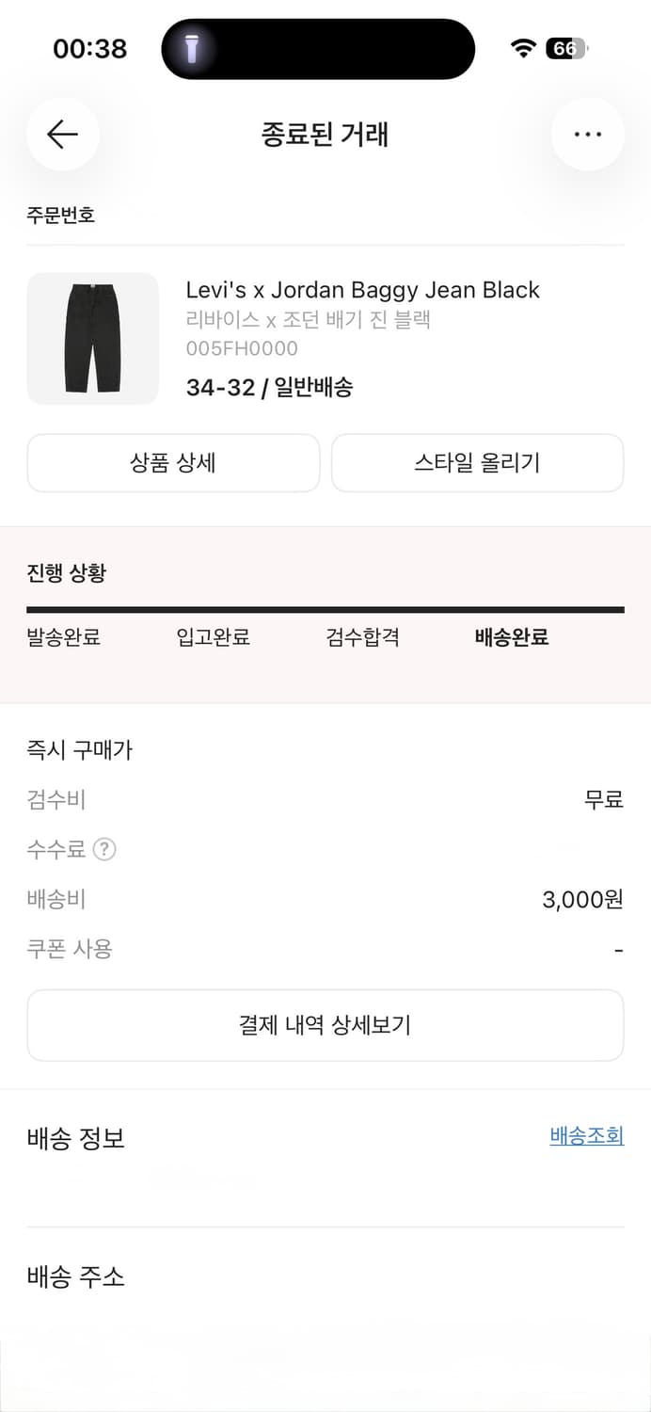Tap the back arrow to exit
This screenshot has height=1412, width=651.
tap(62, 135)
